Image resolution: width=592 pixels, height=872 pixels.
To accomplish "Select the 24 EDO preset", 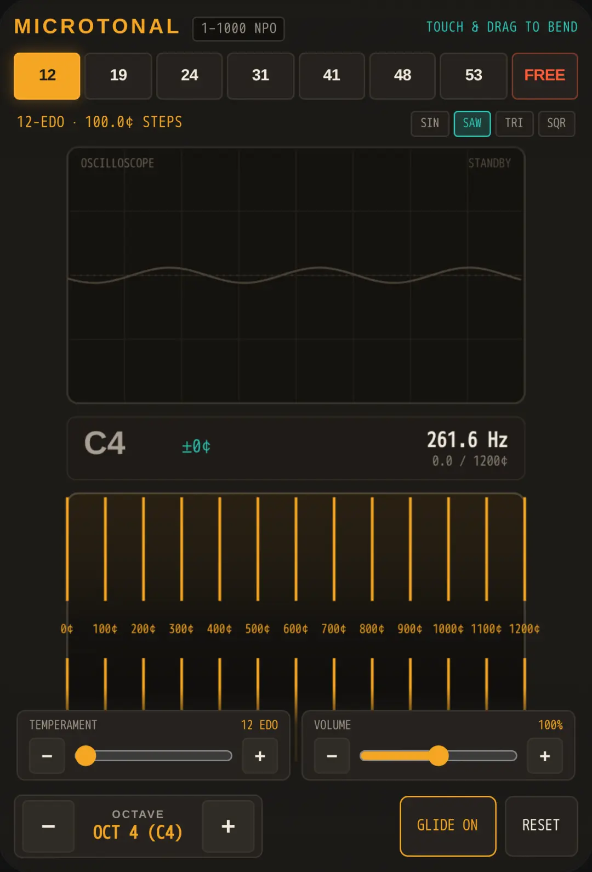I will [189, 76].
